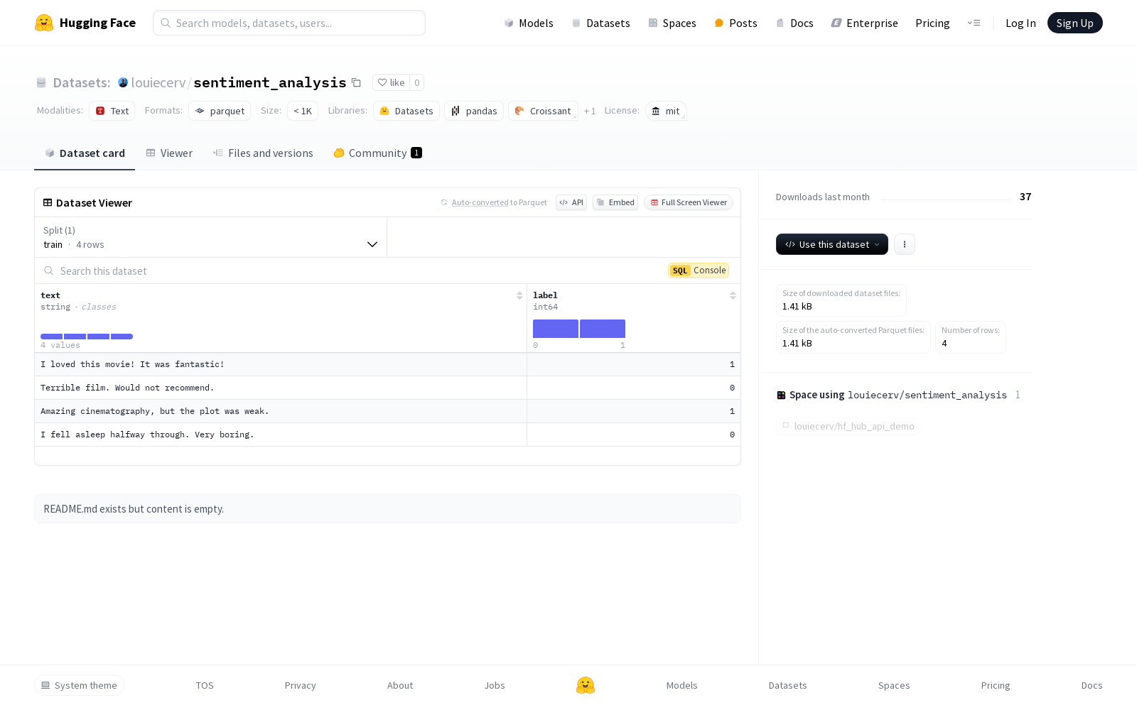The width and height of the screenshot is (1137, 710).
Task: Open Spaces footer link
Action: 894,685
